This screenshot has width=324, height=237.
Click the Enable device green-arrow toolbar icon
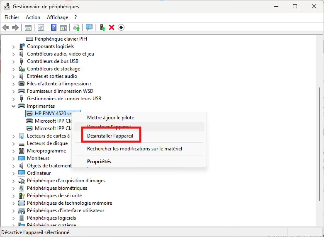click(x=102, y=27)
